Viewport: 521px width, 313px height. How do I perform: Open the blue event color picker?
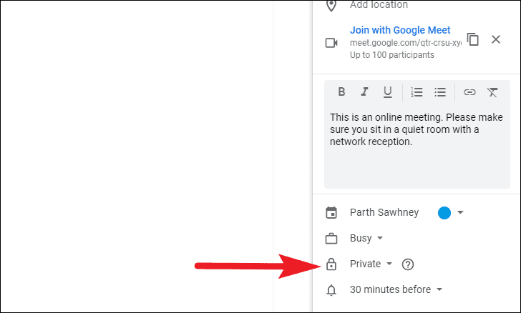click(444, 213)
